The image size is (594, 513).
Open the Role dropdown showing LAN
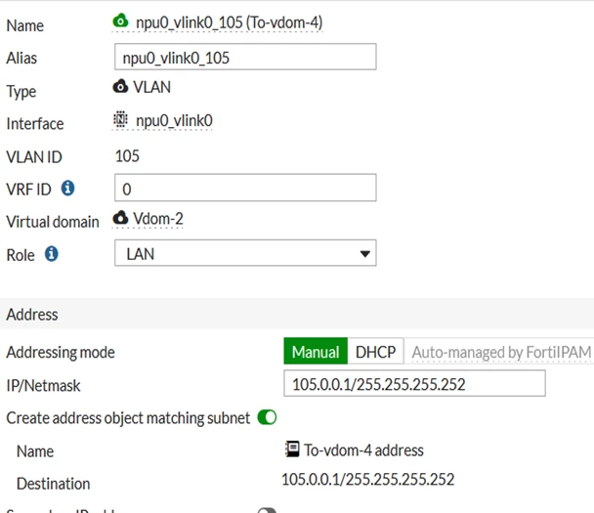tap(245, 253)
